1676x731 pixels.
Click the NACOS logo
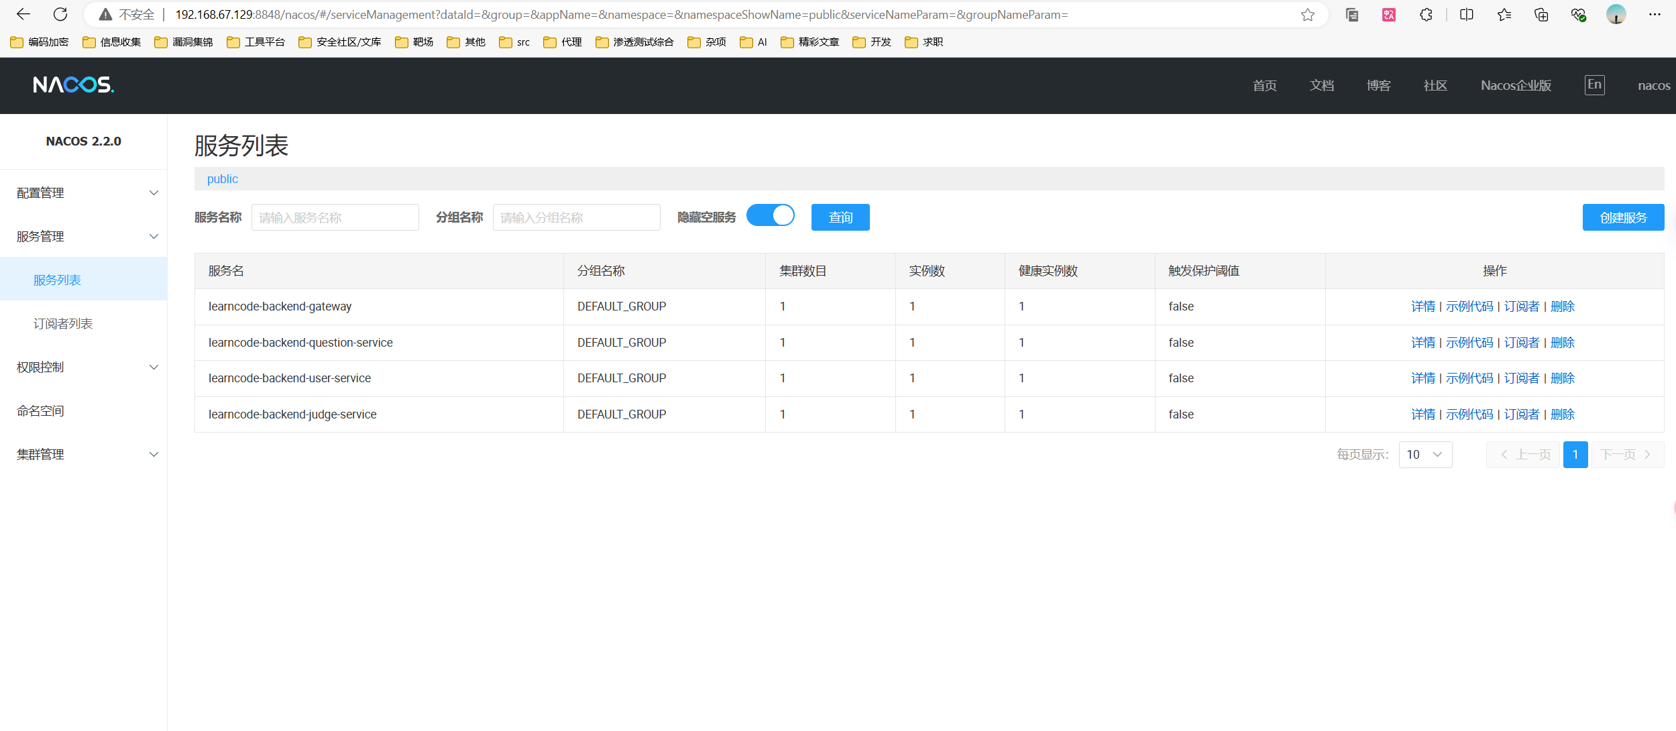coord(74,85)
